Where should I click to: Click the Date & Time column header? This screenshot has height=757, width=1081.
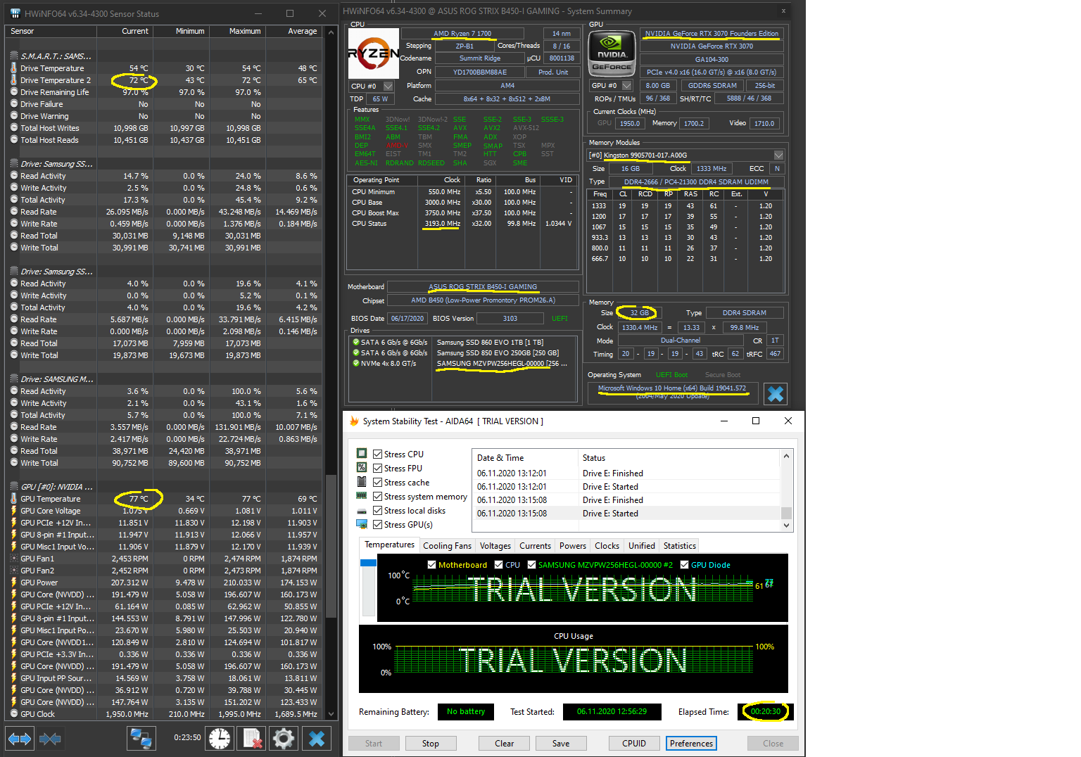(x=524, y=458)
